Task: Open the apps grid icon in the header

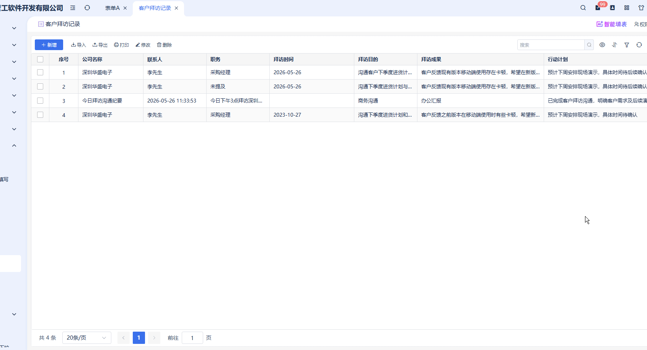Action: [627, 8]
